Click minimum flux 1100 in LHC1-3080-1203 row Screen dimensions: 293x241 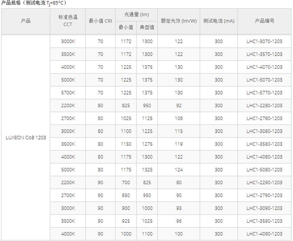point(126,131)
